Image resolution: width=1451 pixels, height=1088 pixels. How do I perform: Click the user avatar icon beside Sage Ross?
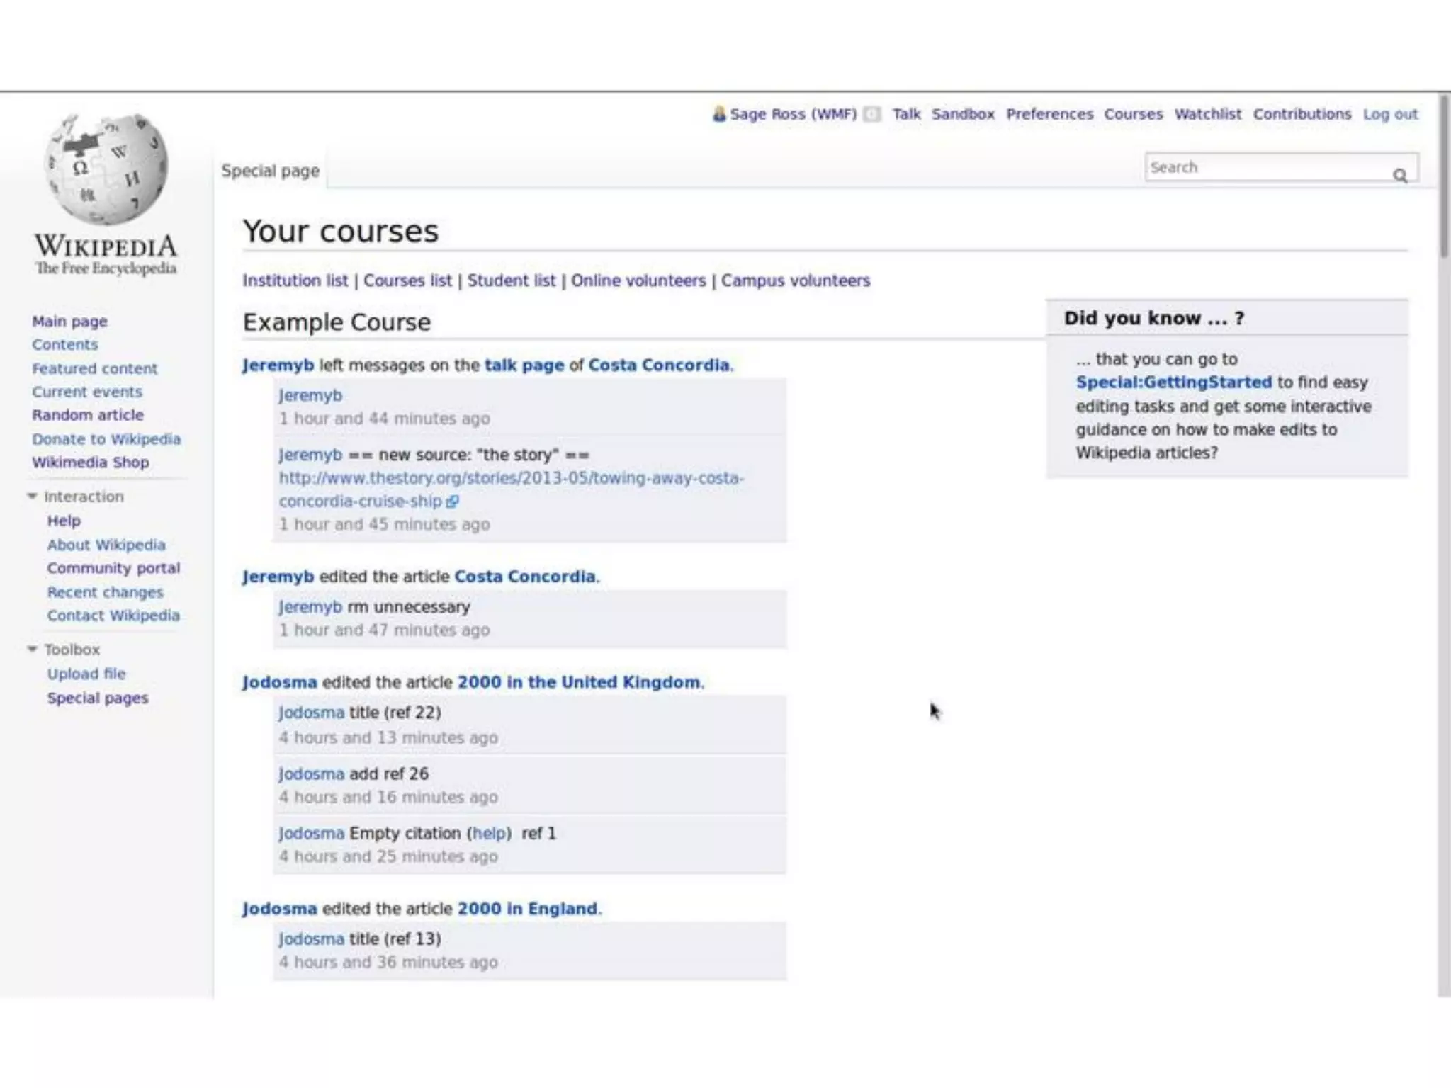[719, 114]
